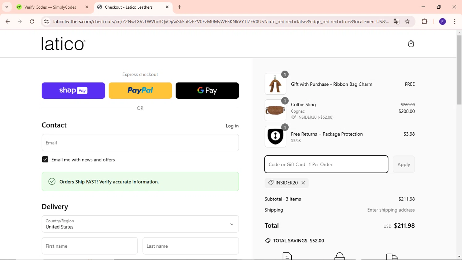Viewport: 462px width, 260px height.
Task: Open the browser extensions menu
Action: (x=424, y=22)
